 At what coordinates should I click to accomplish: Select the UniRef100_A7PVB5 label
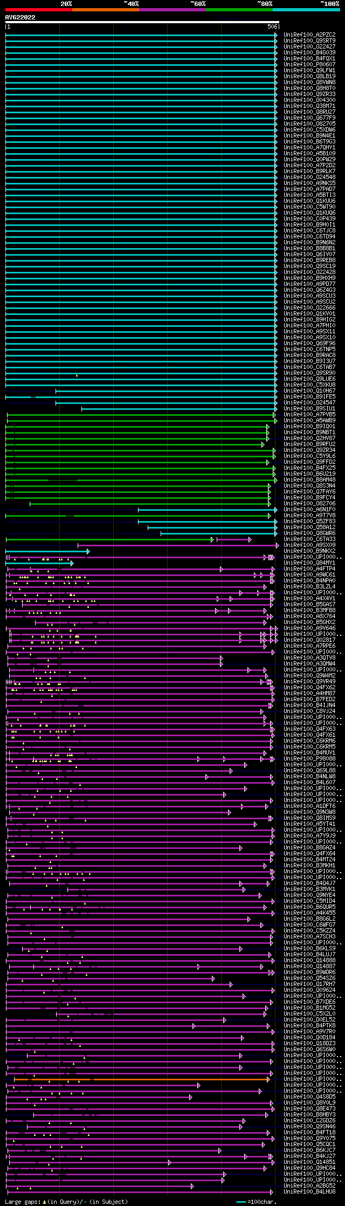309,414
